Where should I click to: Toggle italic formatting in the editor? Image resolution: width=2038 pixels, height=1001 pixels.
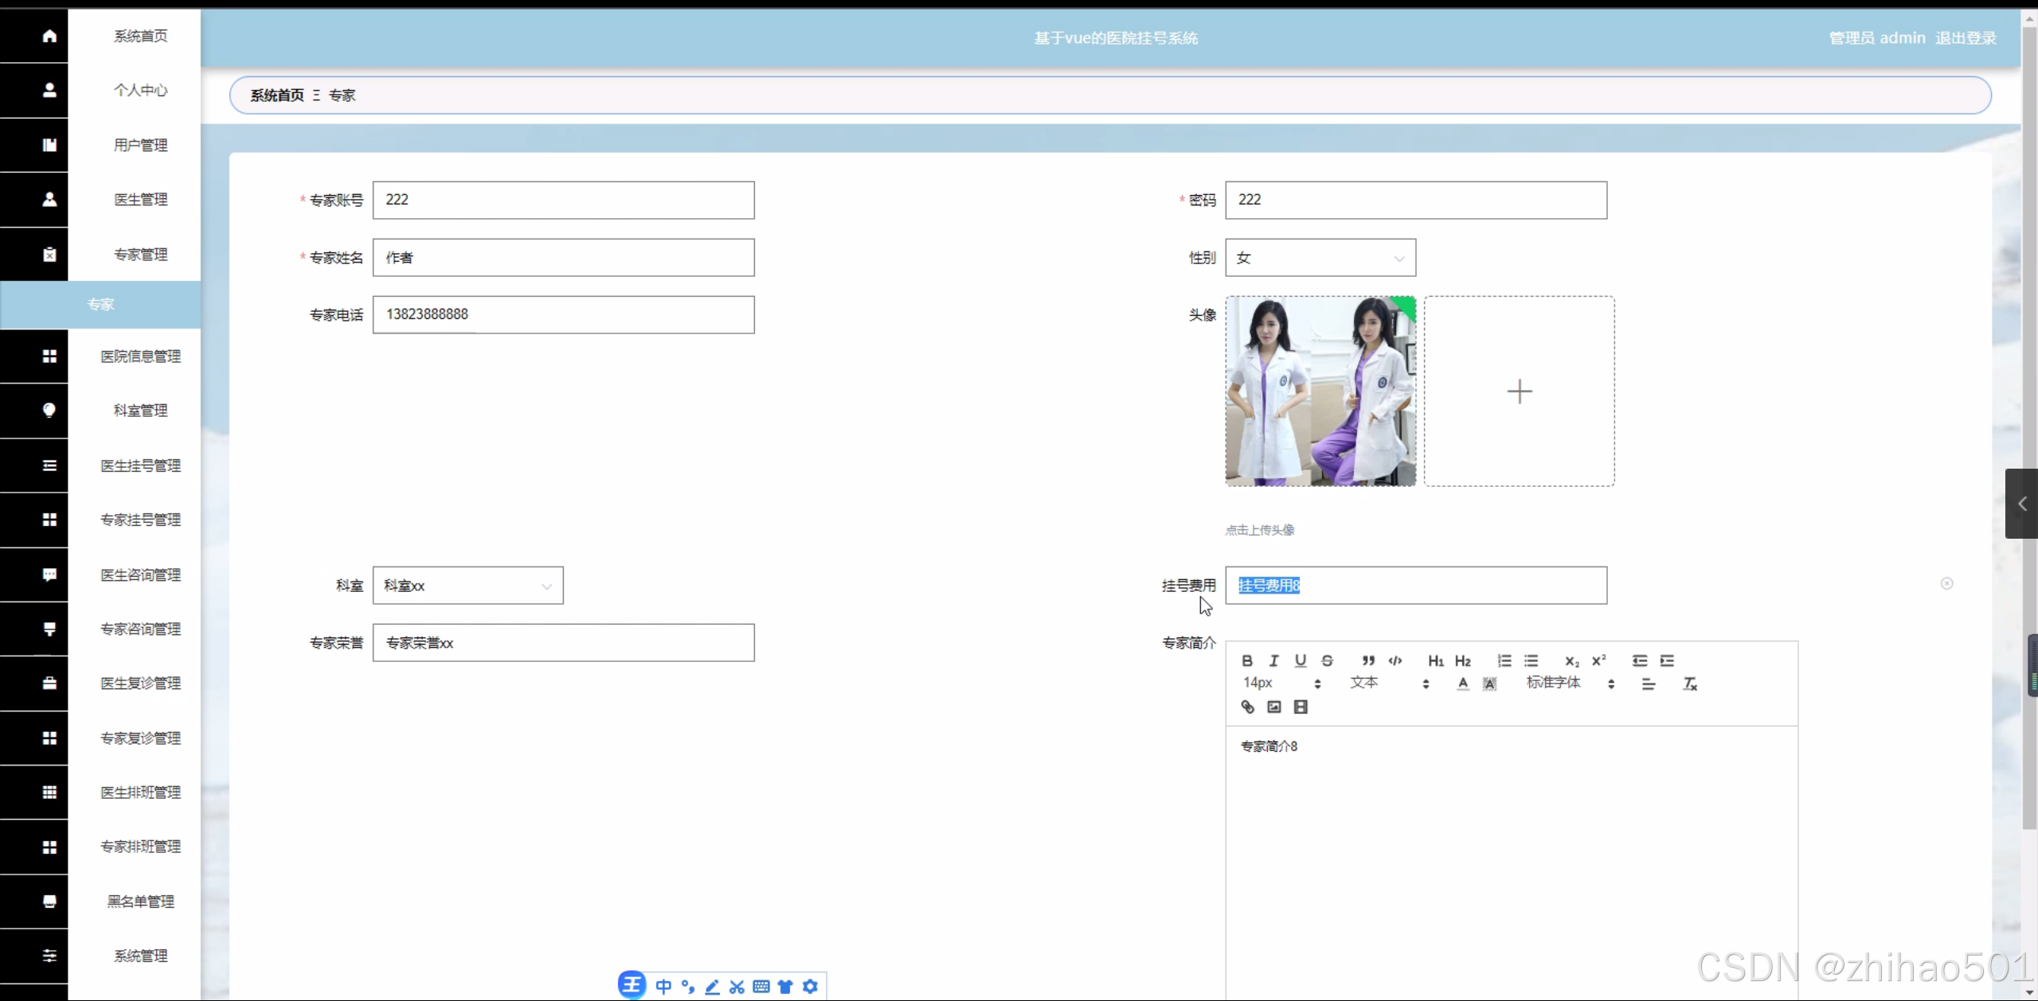pos(1273,660)
